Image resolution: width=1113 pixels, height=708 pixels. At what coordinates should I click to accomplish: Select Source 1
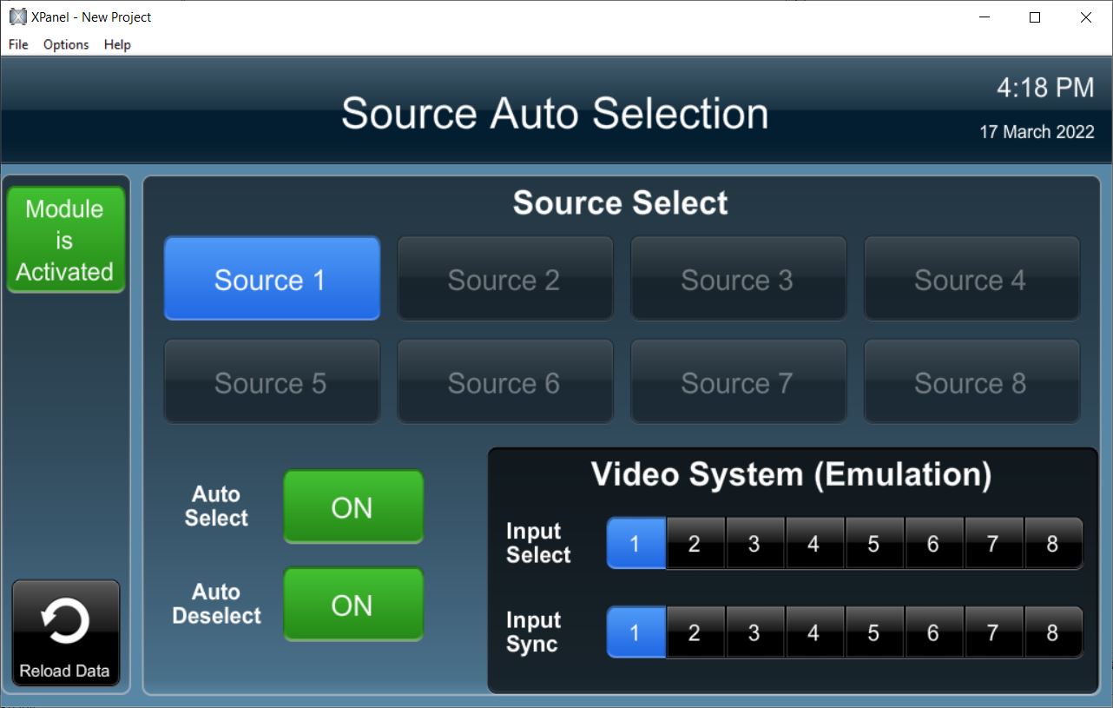[x=272, y=279]
